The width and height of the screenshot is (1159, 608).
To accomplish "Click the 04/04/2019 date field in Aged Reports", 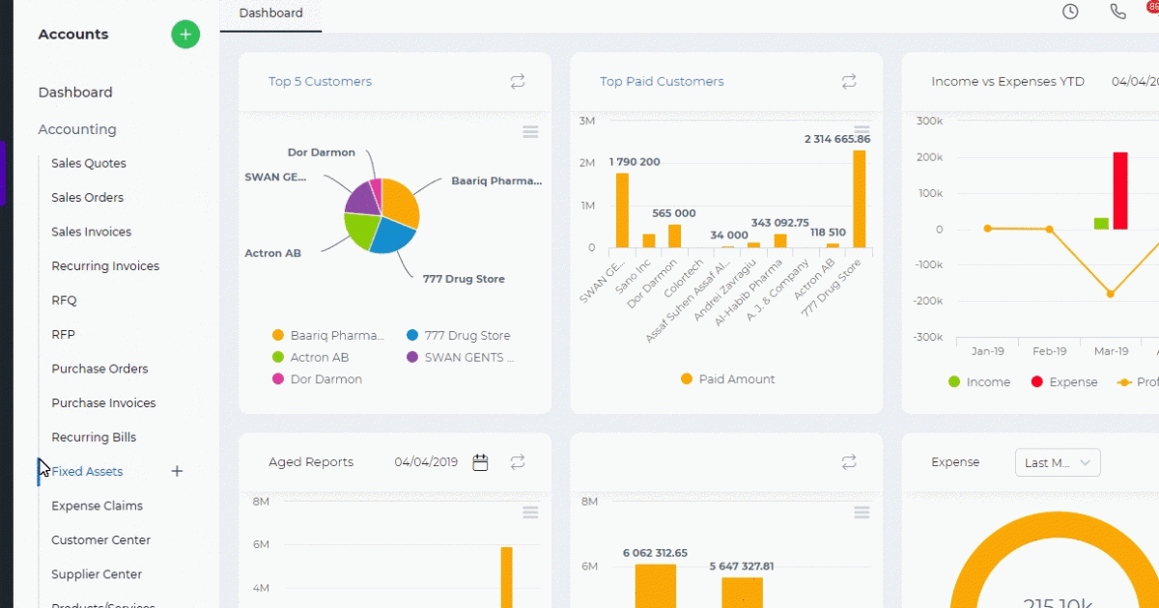I will click(x=426, y=462).
